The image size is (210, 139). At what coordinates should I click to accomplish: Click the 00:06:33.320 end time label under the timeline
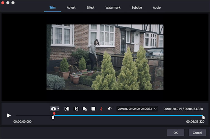[195, 122]
